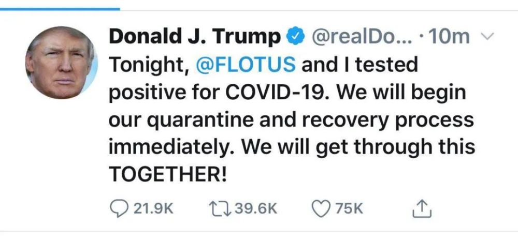
Task: Click the Donald J. Trump display name
Action: pyautogui.click(x=196, y=37)
